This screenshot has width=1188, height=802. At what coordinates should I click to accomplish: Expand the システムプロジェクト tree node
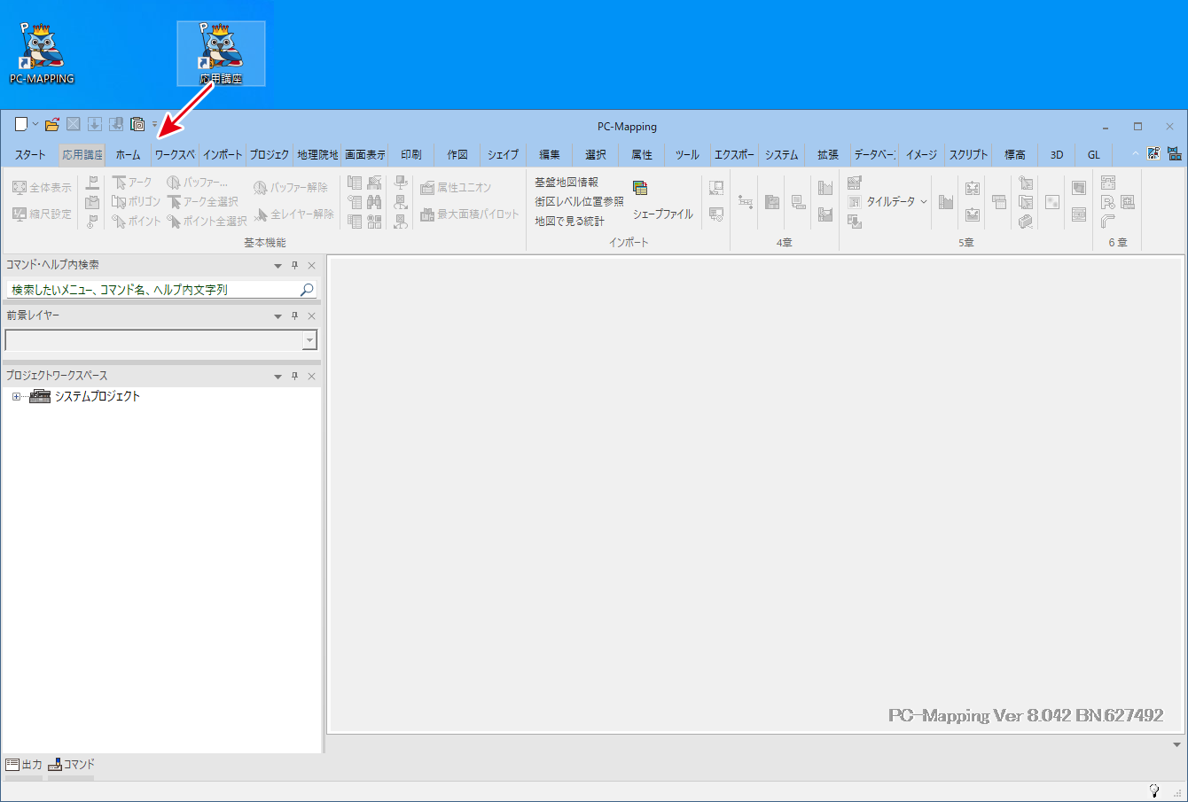click(16, 397)
